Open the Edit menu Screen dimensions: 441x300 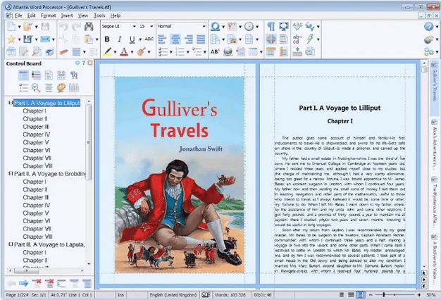coord(31,15)
